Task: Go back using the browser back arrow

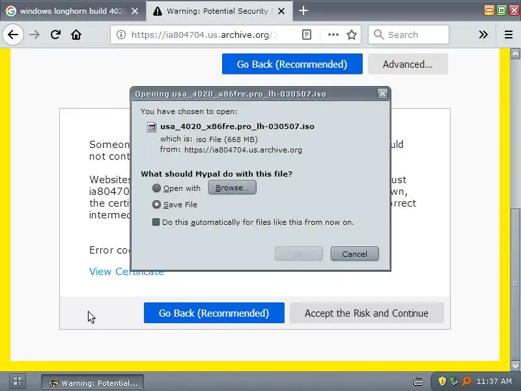Action: pyautogui.click(x=13, y=35)
